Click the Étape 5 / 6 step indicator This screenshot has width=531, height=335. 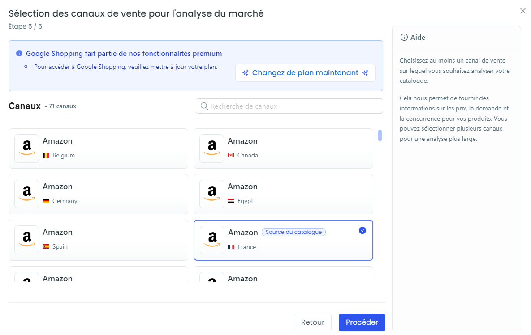click(26, 26)
